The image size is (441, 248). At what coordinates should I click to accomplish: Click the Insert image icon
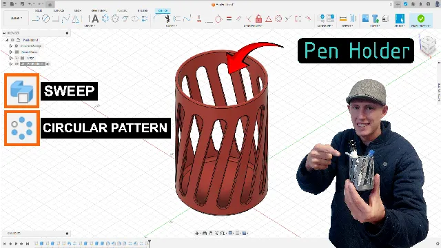[x=365, y=19]
